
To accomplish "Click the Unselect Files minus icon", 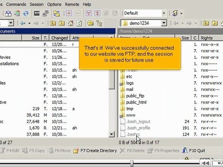I will pyautogui.click(x=78, y=13).
